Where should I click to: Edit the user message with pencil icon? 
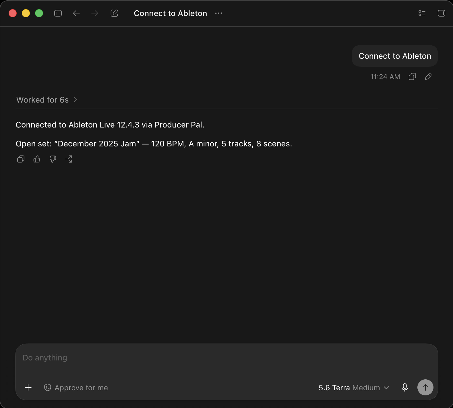pyautogui.click(x=428, y=76)
